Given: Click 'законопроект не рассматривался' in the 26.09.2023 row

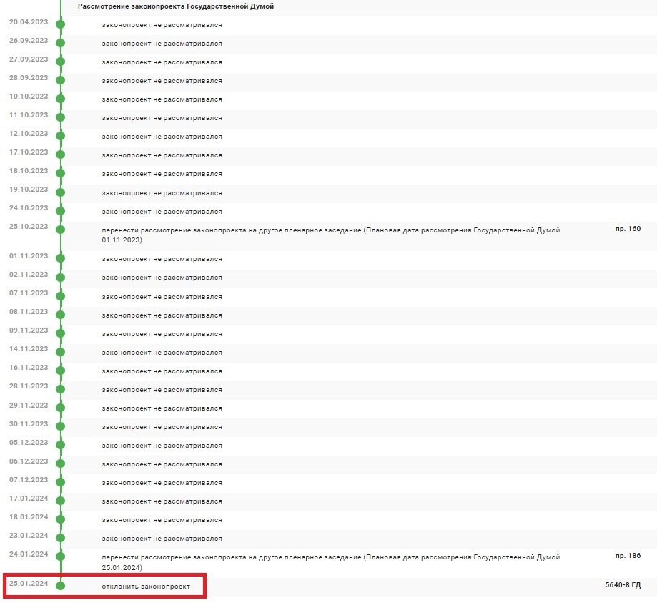Looking at the screenshot, I should pyautogui.click(x=162, y=44).
